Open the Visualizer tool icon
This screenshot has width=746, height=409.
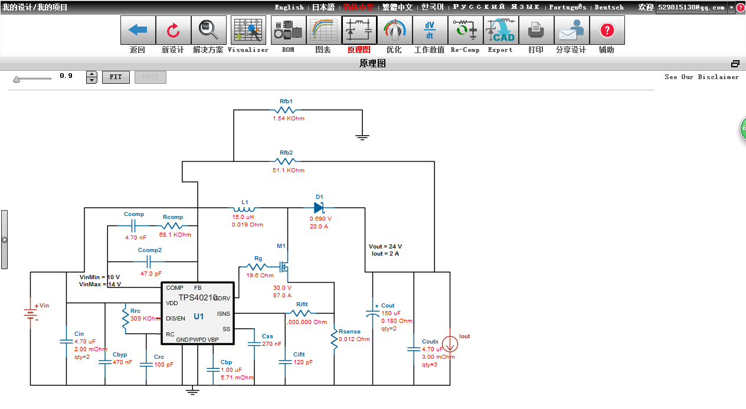248,30
